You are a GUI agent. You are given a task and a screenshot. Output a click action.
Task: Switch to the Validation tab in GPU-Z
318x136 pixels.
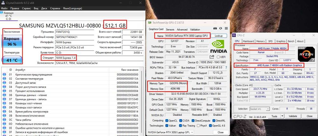pyautogui.click(x=195, y=29)
